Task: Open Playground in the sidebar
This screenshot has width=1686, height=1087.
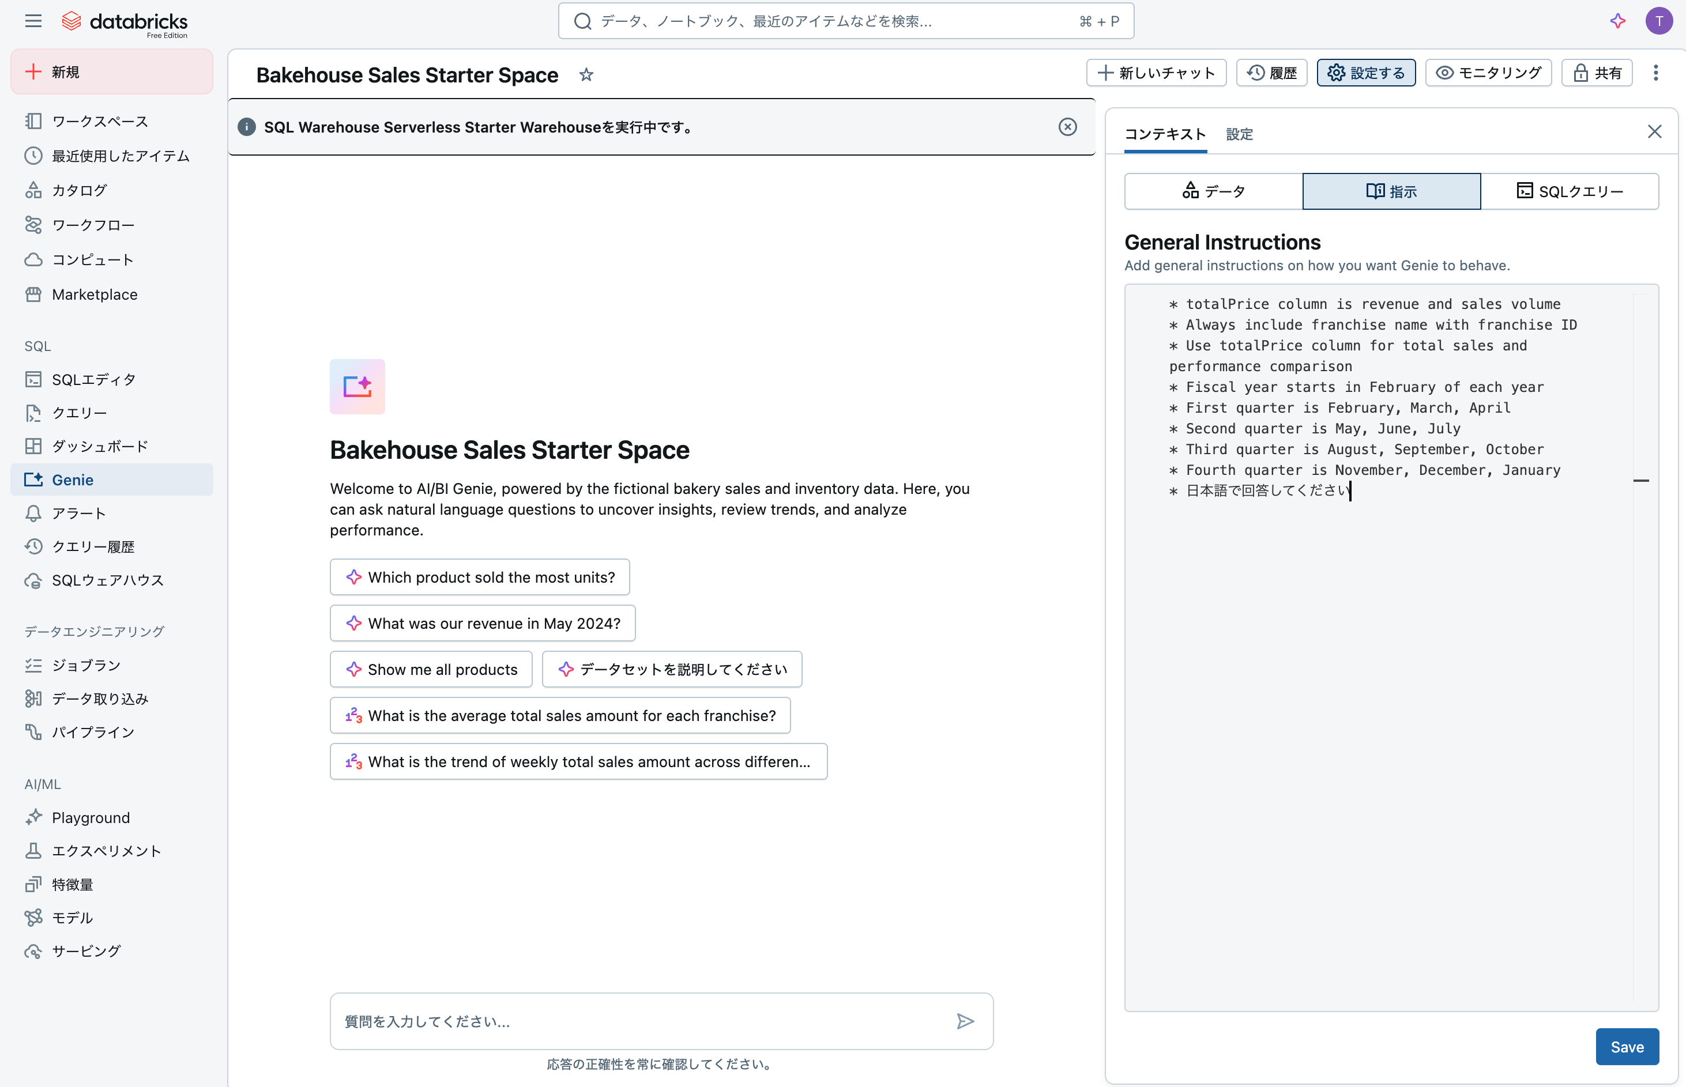Action: (111, 817)
